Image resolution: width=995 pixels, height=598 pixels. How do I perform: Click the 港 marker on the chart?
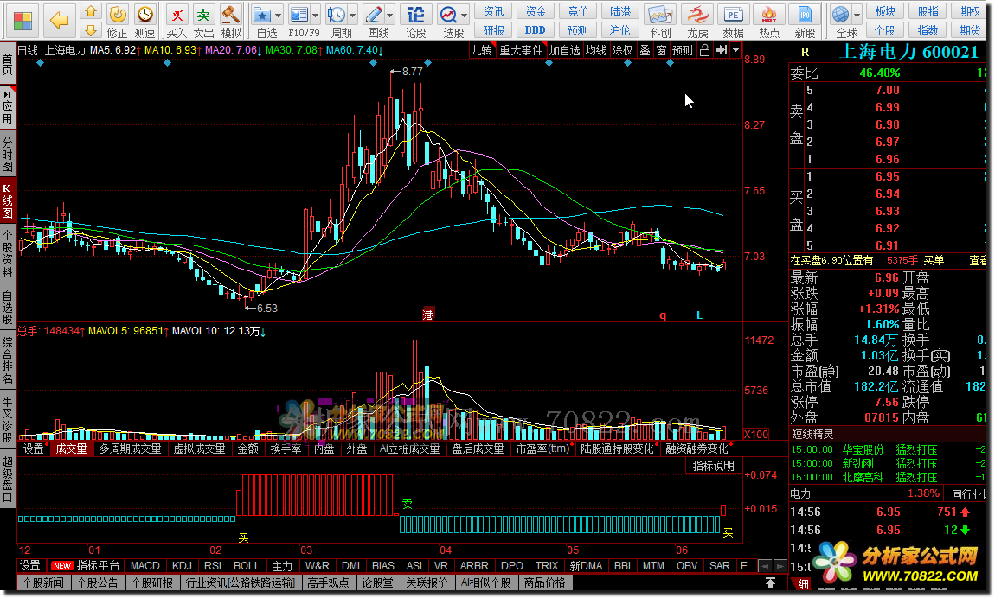(x=427, y=315)
